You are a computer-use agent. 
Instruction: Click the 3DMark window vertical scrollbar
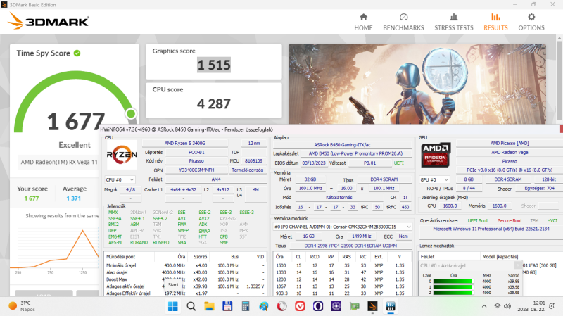coord(559,79)
